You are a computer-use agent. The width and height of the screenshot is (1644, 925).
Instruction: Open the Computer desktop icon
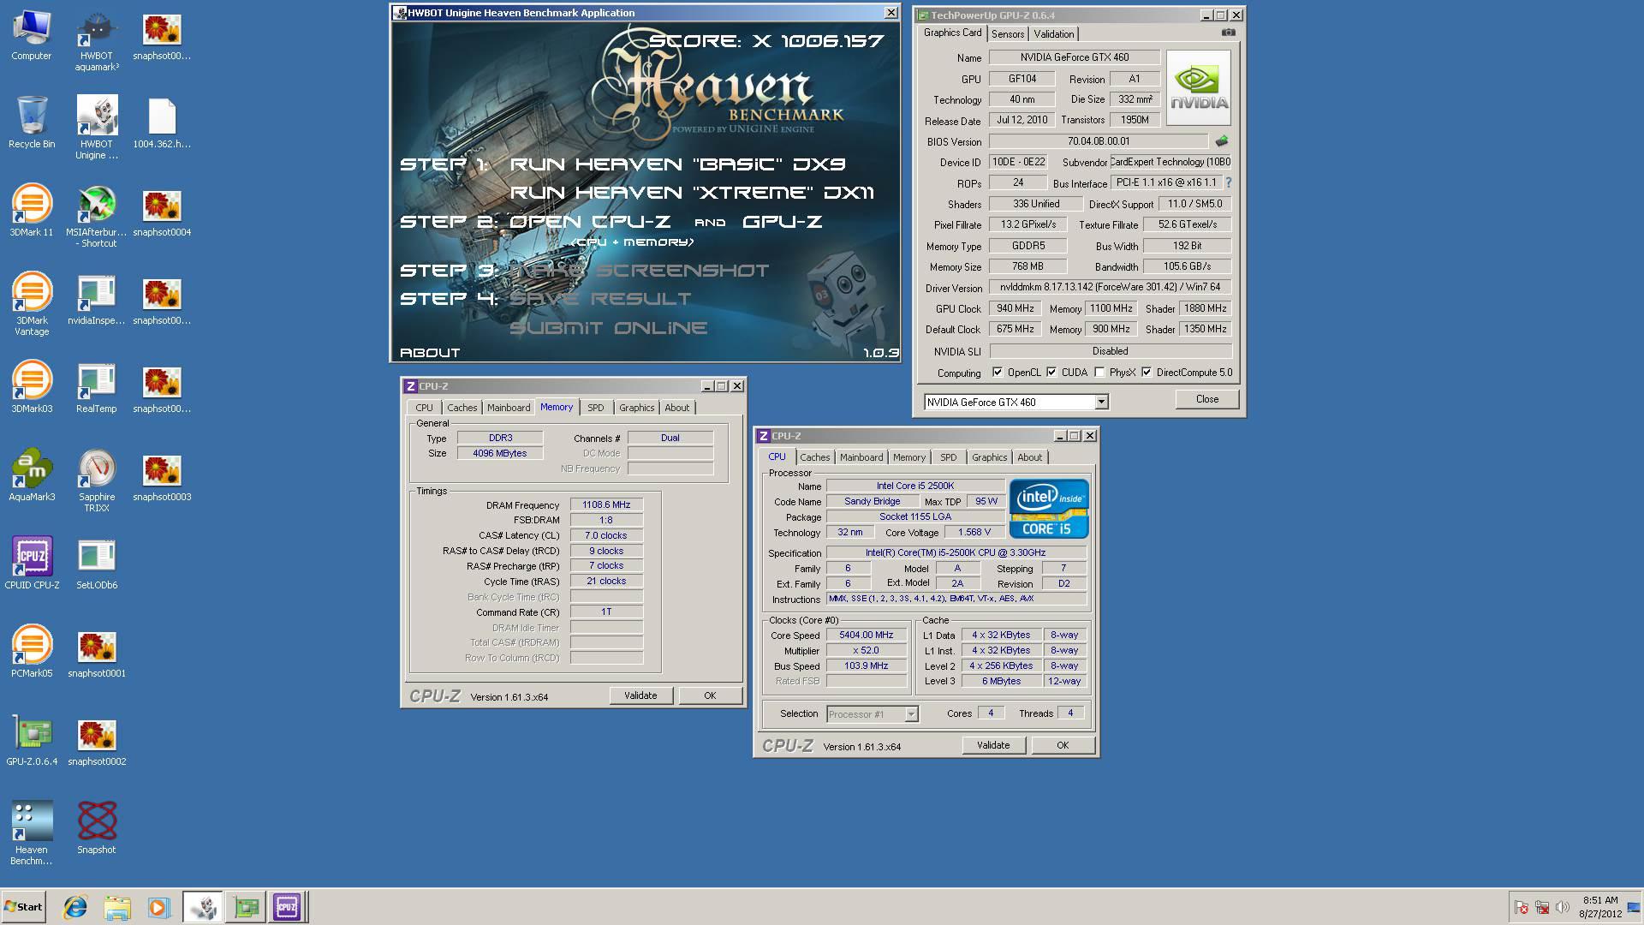click(32, 36)
